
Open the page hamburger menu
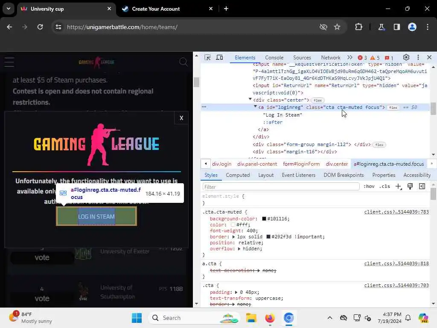tap(9, 61)
